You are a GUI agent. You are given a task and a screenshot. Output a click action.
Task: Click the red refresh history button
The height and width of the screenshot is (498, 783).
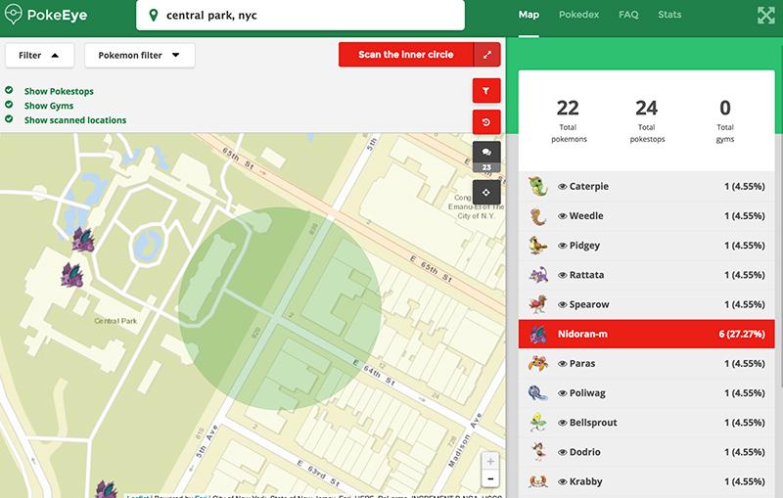point(486,122)
